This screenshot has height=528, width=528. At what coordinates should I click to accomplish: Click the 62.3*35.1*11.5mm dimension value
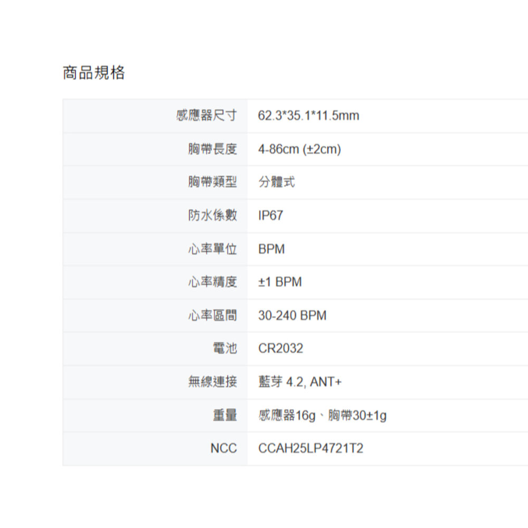click(x=308, y=116)
